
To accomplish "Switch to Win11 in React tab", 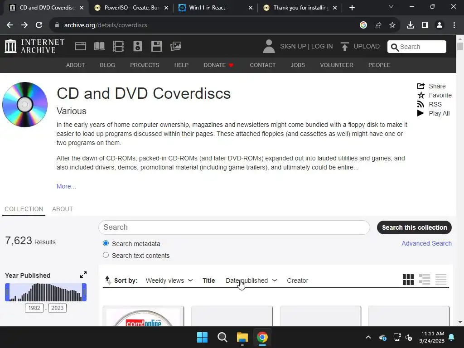I will click(216, 8).
